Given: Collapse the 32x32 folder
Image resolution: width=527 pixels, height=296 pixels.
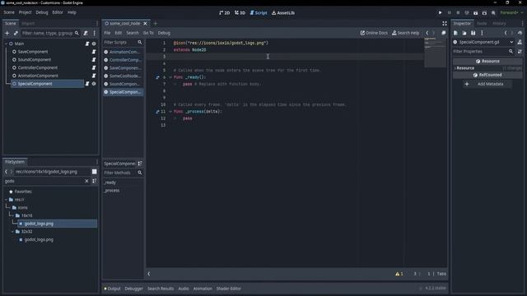Looking at the screenshot, I should pyautogui.click(x=13, y=232).
